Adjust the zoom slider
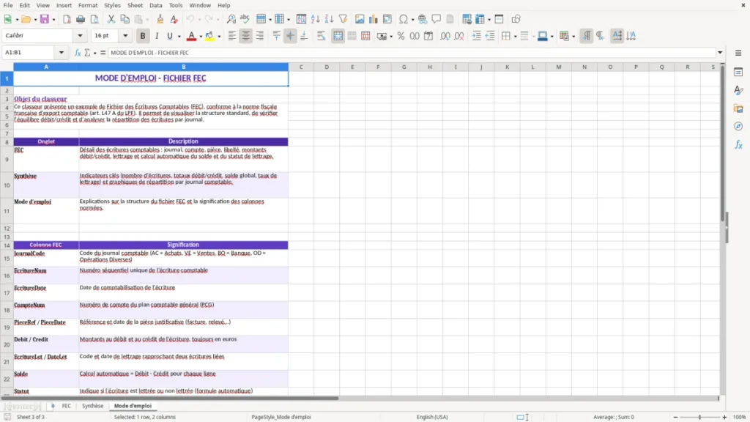Viewport: 750px width, 422px height. 699,417
